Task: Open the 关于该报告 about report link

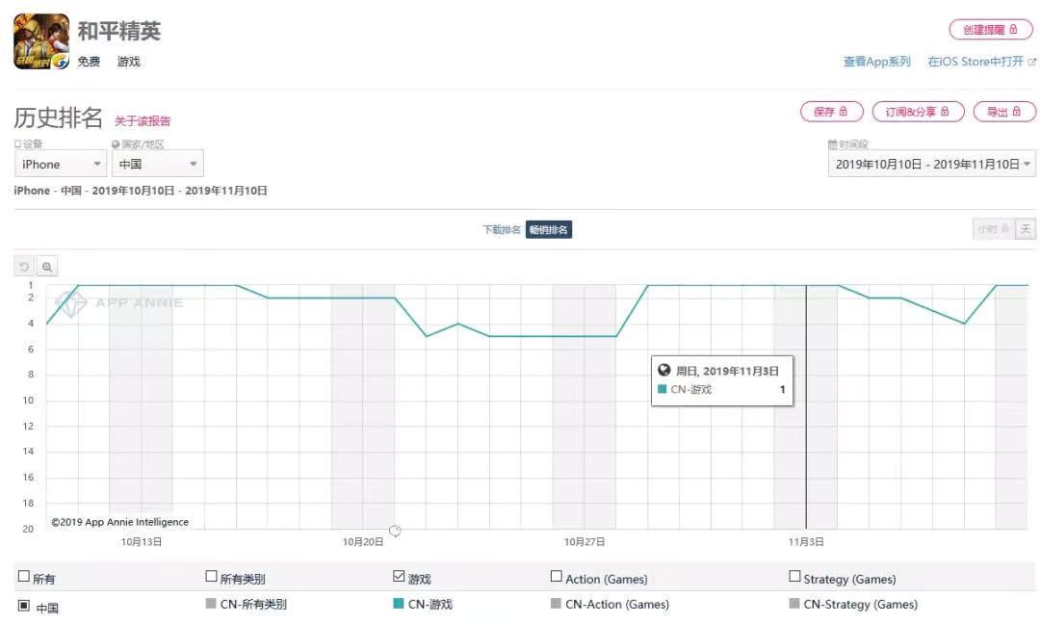Action: (143, 120)
